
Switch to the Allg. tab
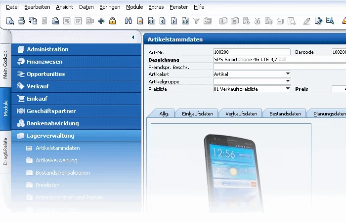(164, 113)
